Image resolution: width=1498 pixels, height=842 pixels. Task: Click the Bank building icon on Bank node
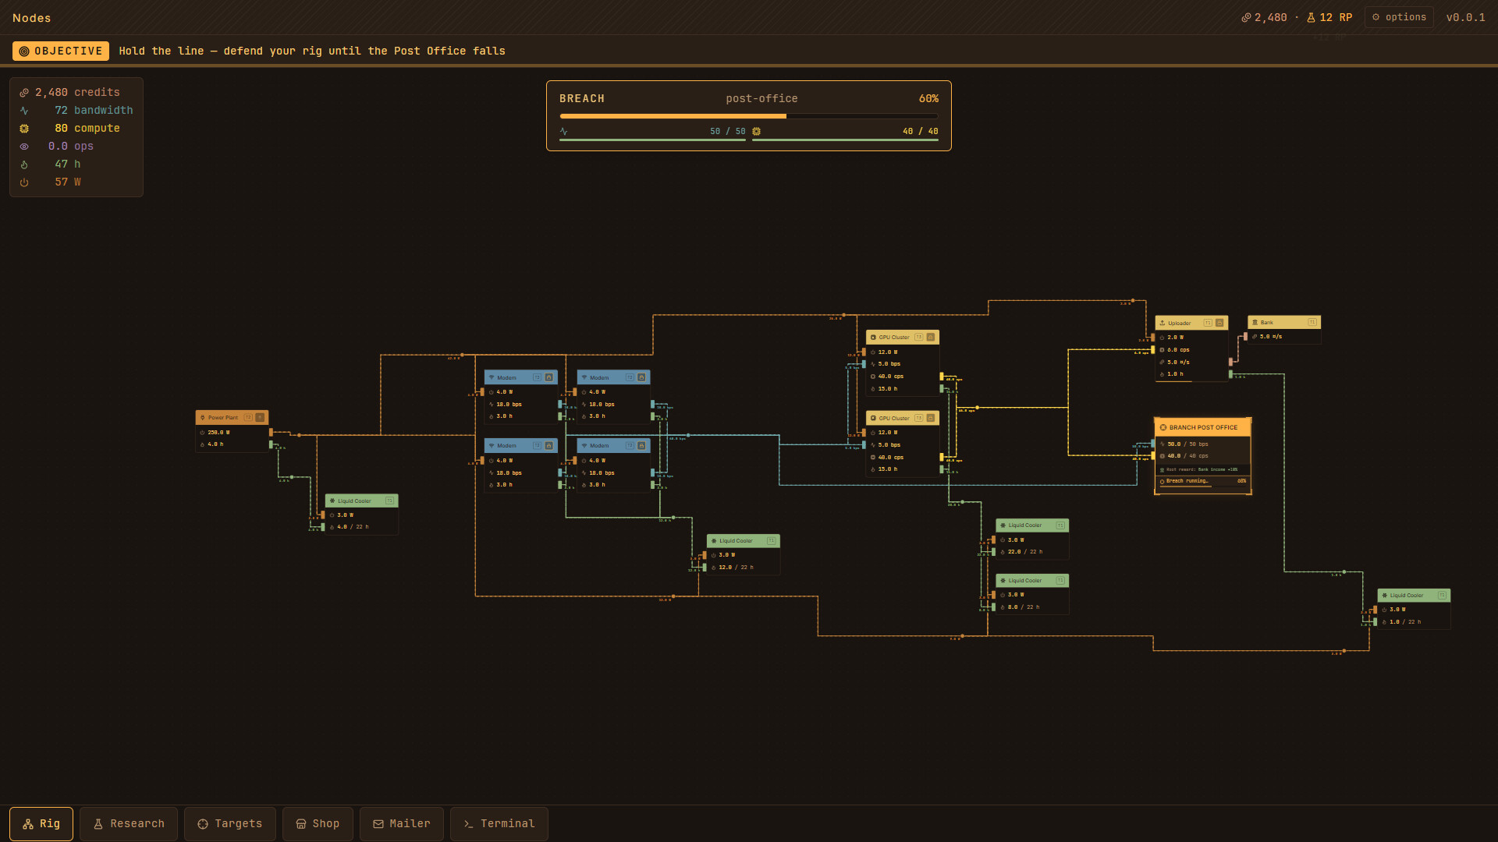pos(1255,322)
